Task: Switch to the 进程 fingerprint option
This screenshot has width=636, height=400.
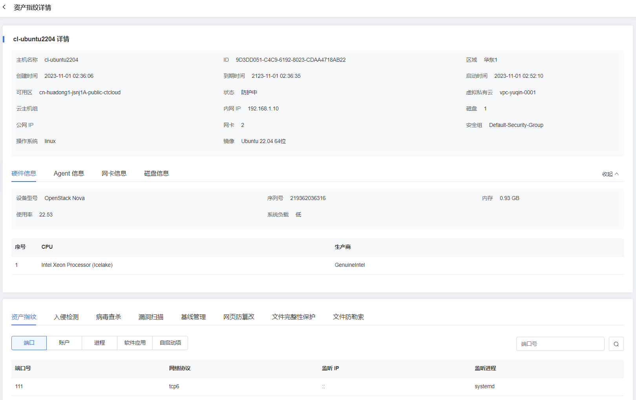Action: tap(99, 343)
